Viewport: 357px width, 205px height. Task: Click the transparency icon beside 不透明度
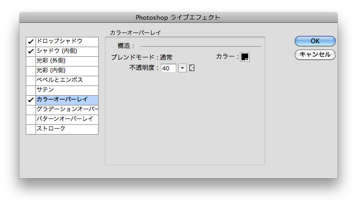pyautogui.click(x=192, y=68)
